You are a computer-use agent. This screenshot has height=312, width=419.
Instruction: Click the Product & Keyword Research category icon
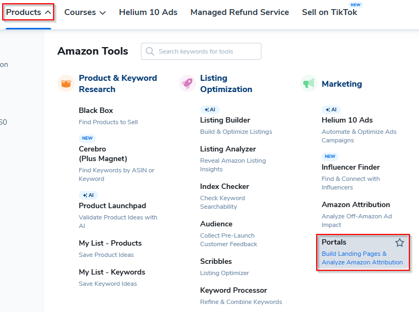66,83
